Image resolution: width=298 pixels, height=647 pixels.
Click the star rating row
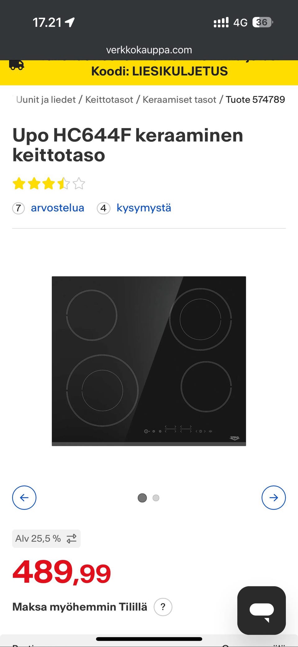point(49,183)
